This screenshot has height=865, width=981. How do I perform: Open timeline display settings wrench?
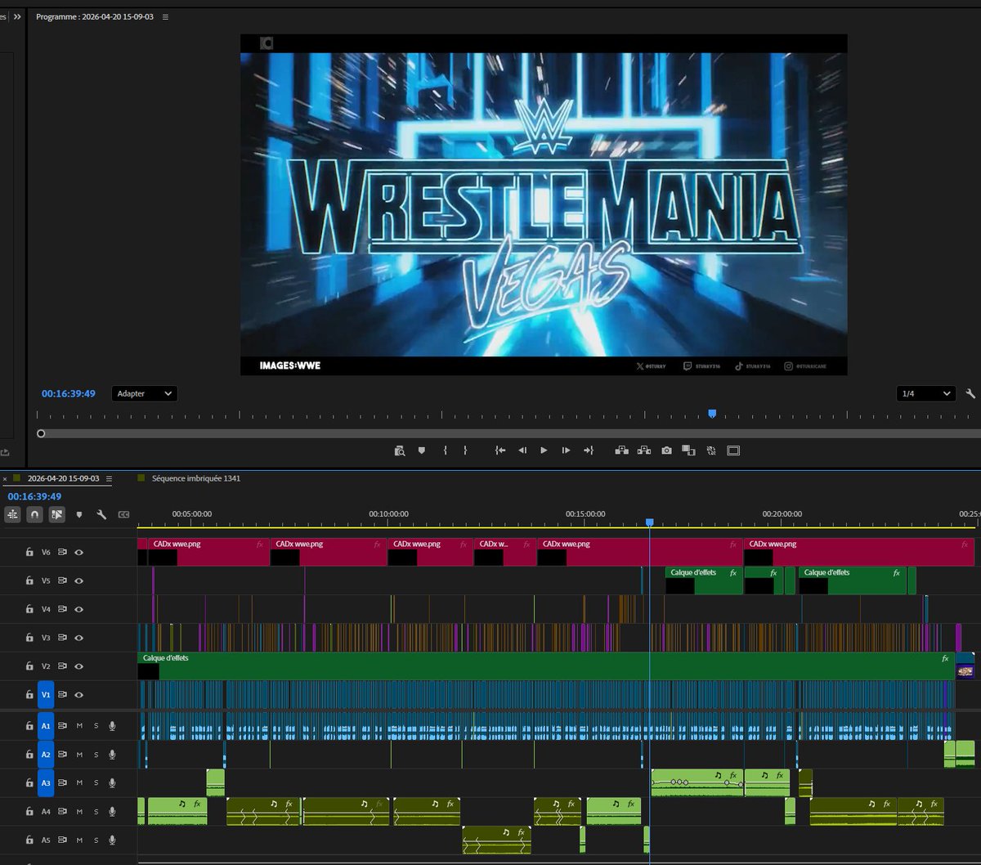click(101, 515)
